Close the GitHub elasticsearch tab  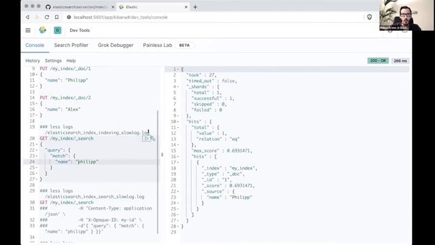[113, 7]
